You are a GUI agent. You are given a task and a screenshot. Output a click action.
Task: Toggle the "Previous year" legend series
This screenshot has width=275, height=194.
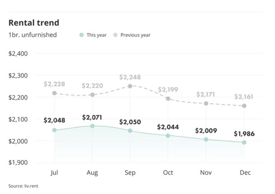[135, 35]
